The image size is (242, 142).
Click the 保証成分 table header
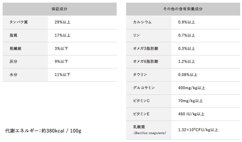tap(60, 9)
